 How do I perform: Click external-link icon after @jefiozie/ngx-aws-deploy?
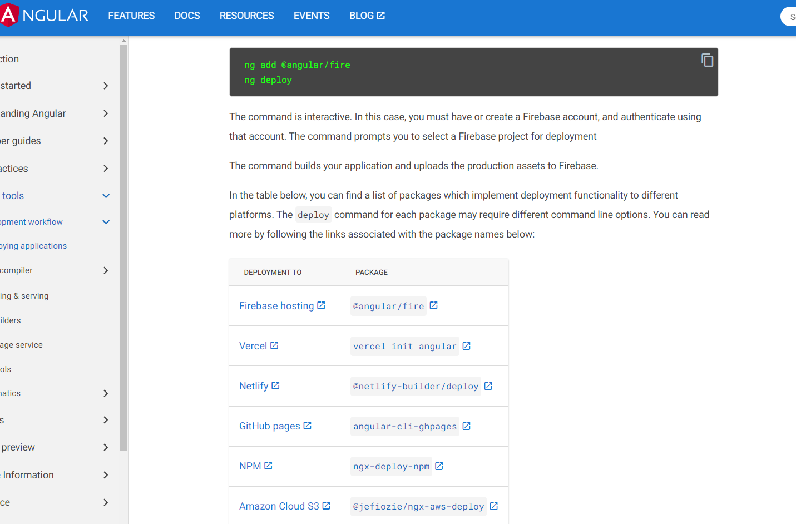point(494,506)
